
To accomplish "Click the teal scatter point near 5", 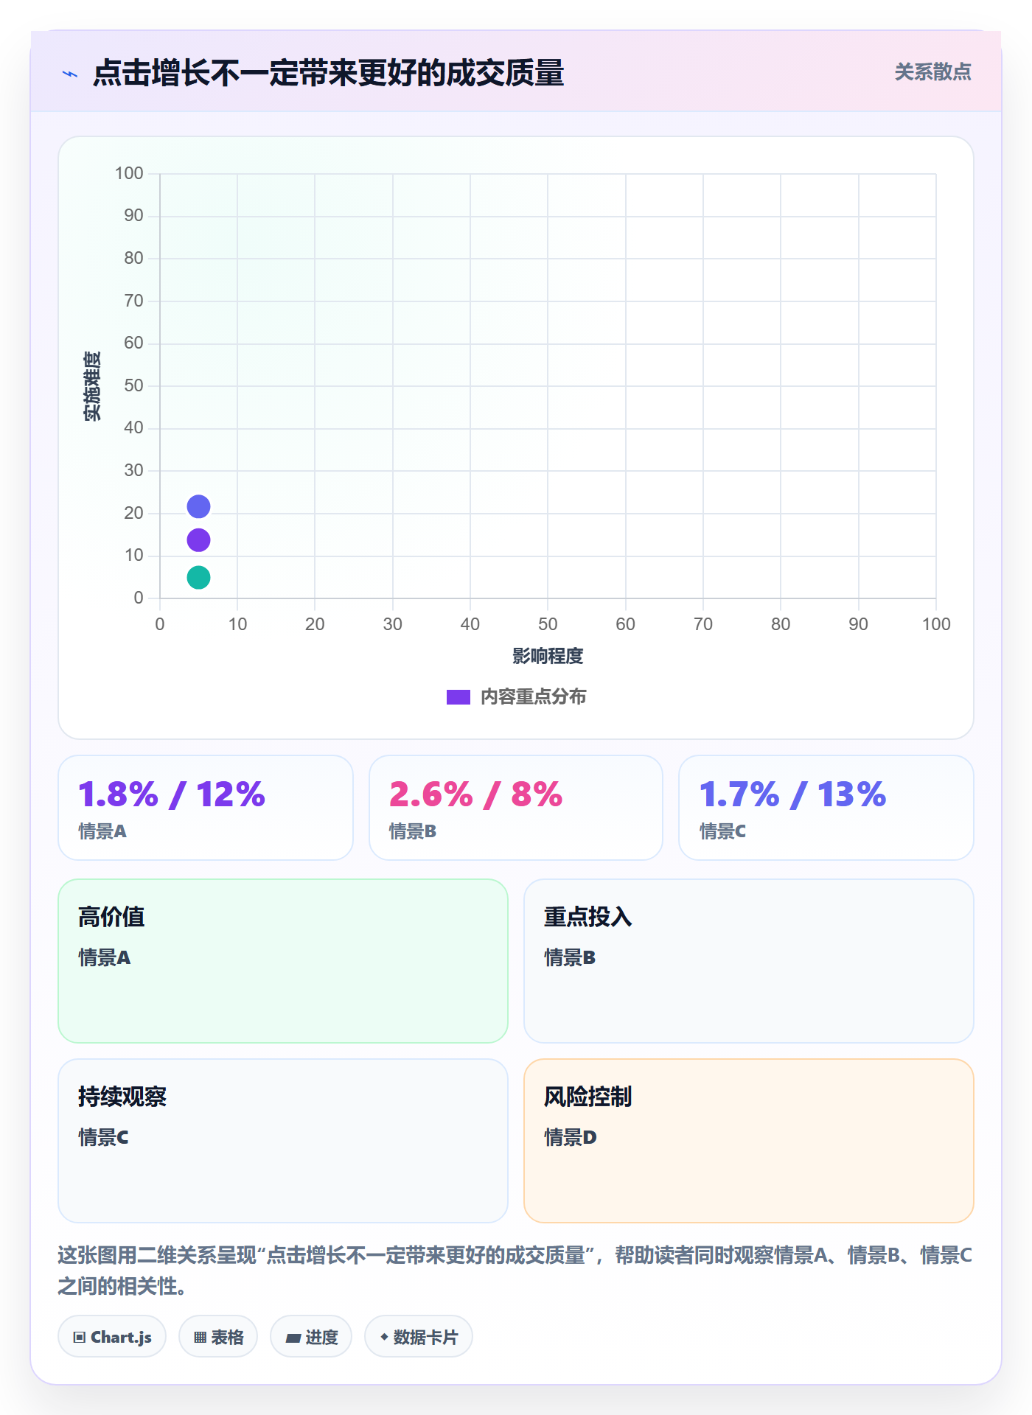I will pos(198,578).
